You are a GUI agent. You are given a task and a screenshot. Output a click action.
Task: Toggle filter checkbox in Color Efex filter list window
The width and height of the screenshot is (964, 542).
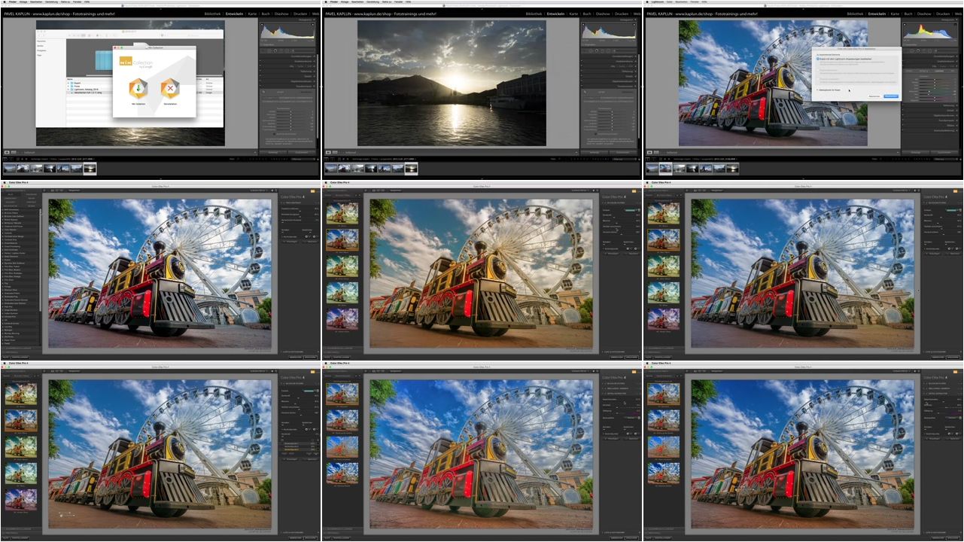[281, 202]
